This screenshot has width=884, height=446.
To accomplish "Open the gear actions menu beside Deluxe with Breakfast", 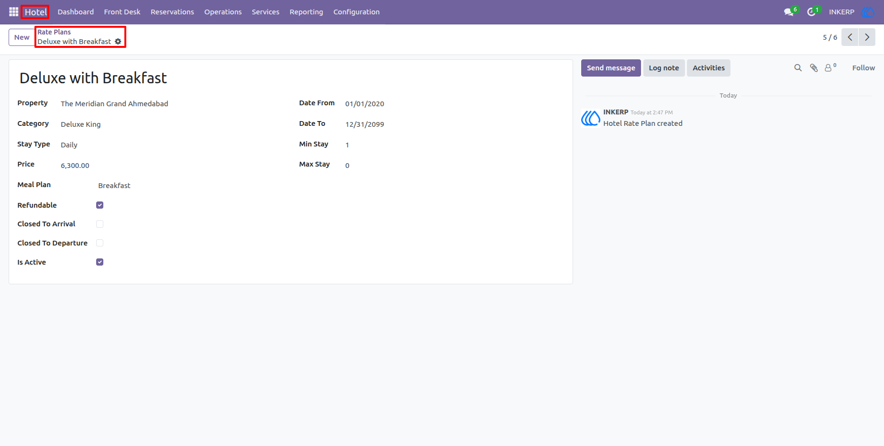I will 118,42.
